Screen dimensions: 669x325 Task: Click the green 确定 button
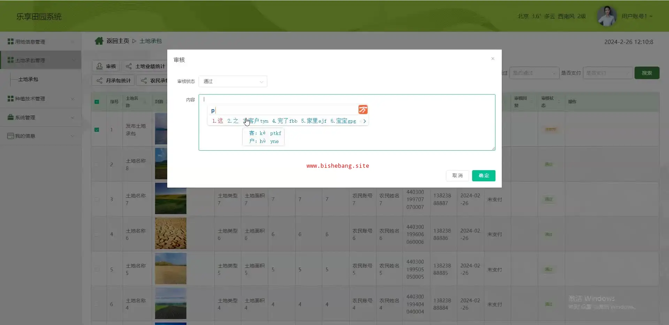(483, 176)
